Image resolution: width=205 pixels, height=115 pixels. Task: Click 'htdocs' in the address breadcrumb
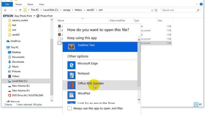[x=78, y=10]
